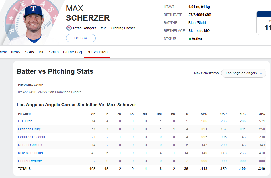The image size is (271, 178).
Task: Follow Max Scherzer with the FOLLOW button
Action: pyautogui.click(x=81, y=38)
